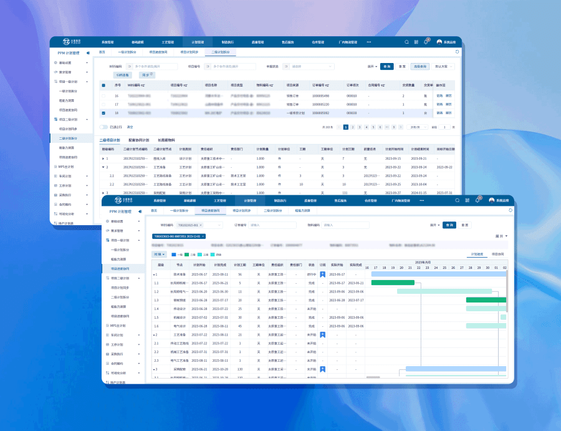This screenshot has width=561, height=431.
Task: Click the 重置 button in the front window
Action: 465,225
